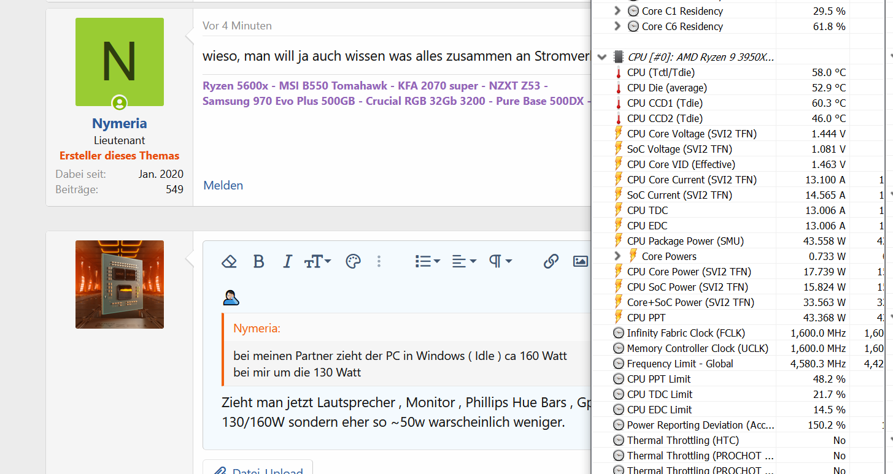Click the eraser remove-formatting icon in editor
893x474 pixels.
(229, 262)
